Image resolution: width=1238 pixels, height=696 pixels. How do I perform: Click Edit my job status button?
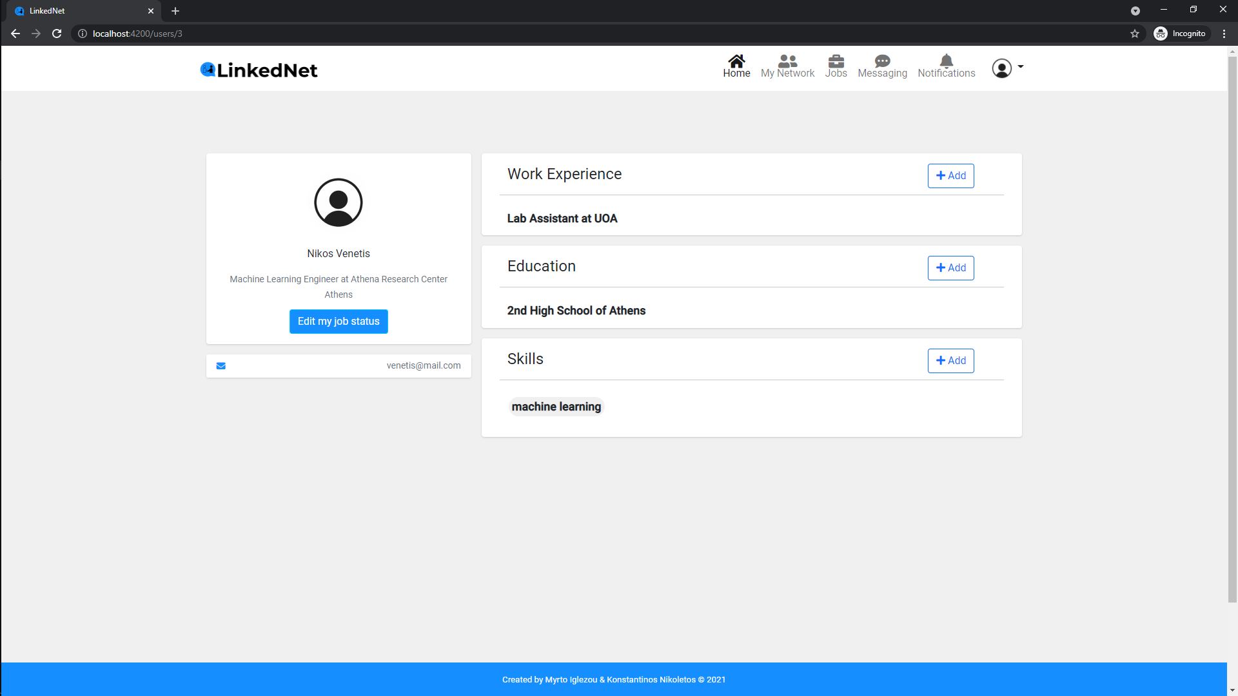(x=339, y=322)
